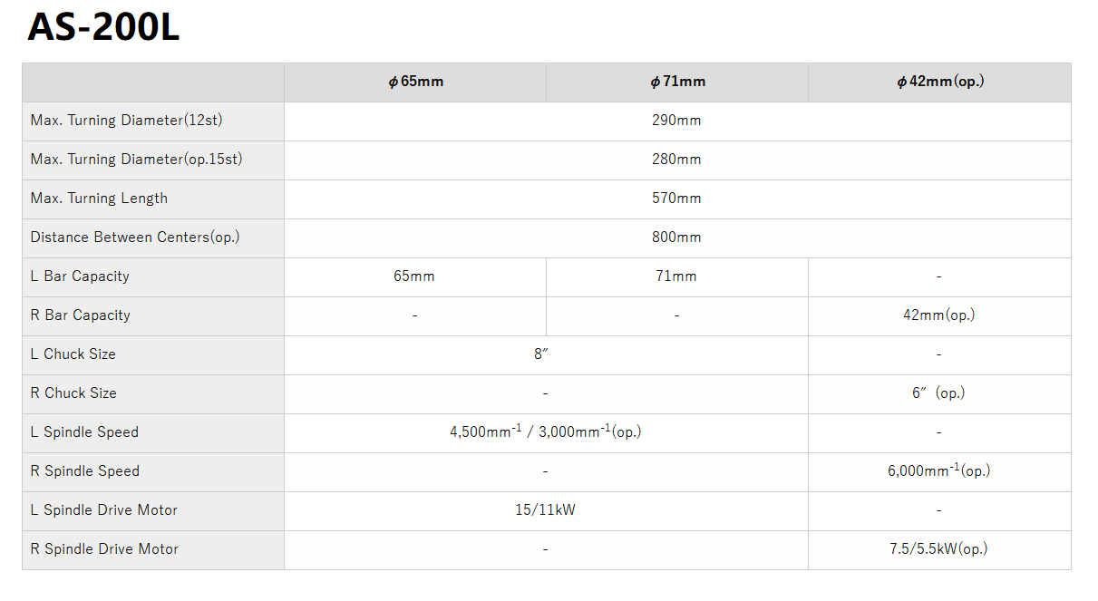Screen dimensions: 1098x601
Task: Select the φ65mm column header
Action: pos(415,82)
